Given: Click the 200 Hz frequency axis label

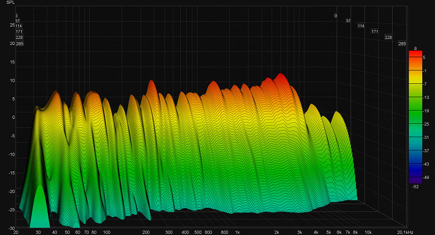Looking at the screenshot, I should pyautogui.click(x=146, y=232).
